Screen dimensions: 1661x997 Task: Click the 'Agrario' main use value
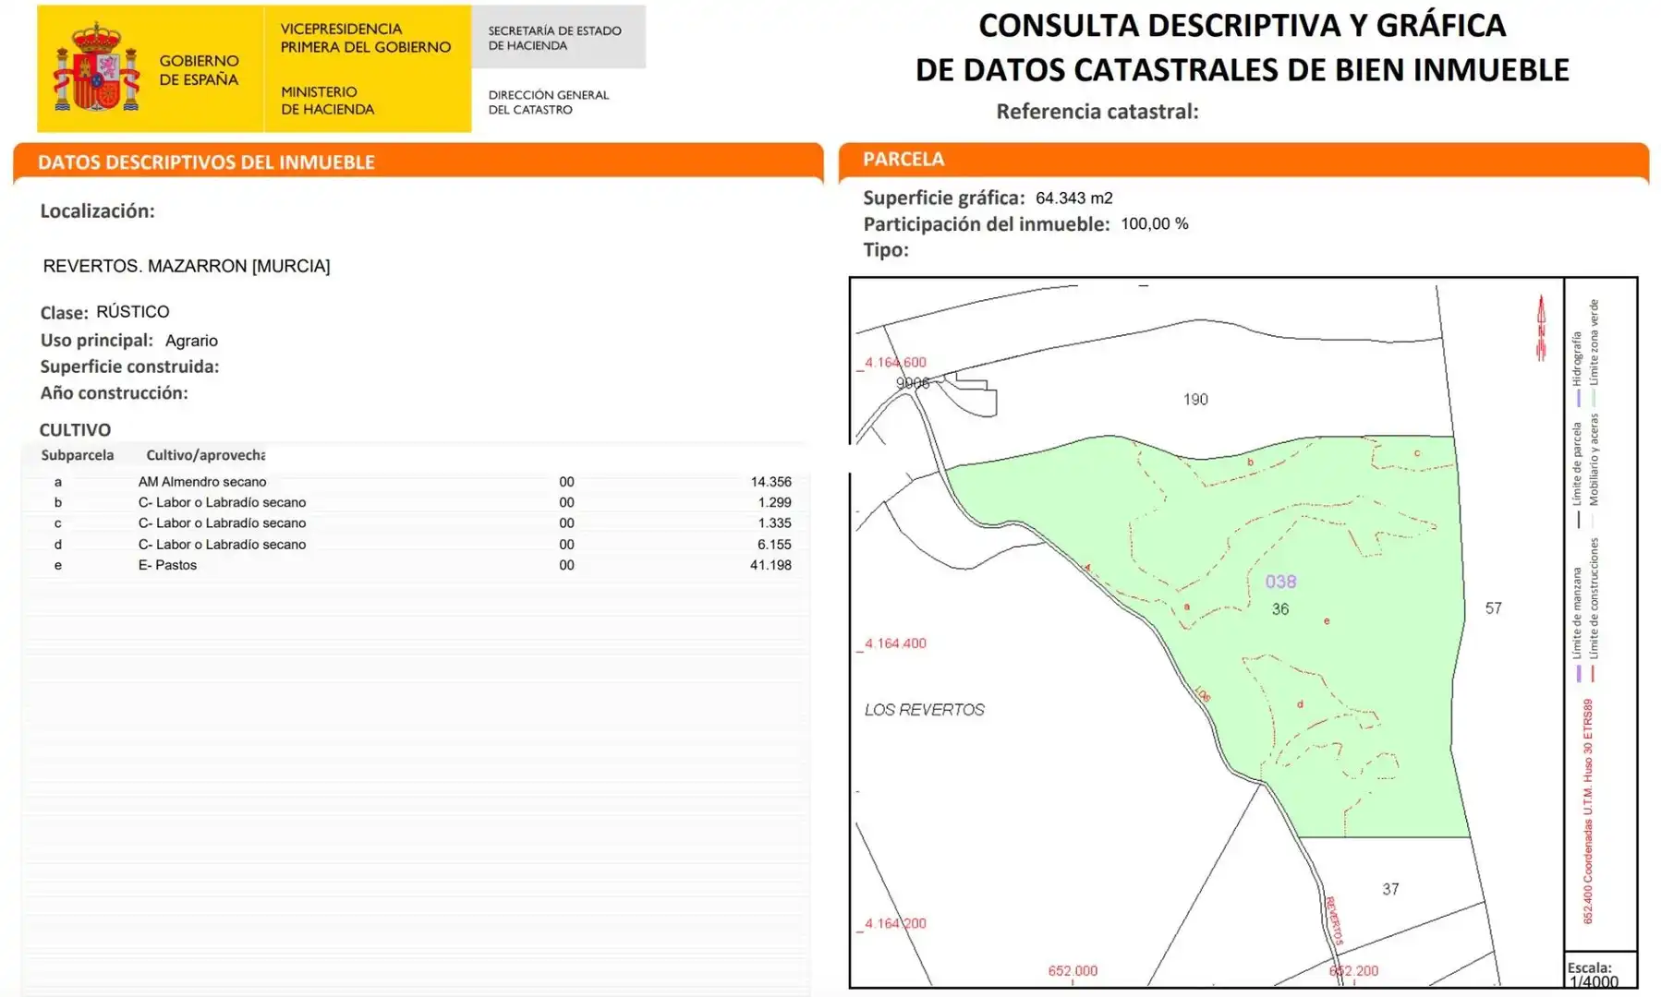tap(191, 341)
